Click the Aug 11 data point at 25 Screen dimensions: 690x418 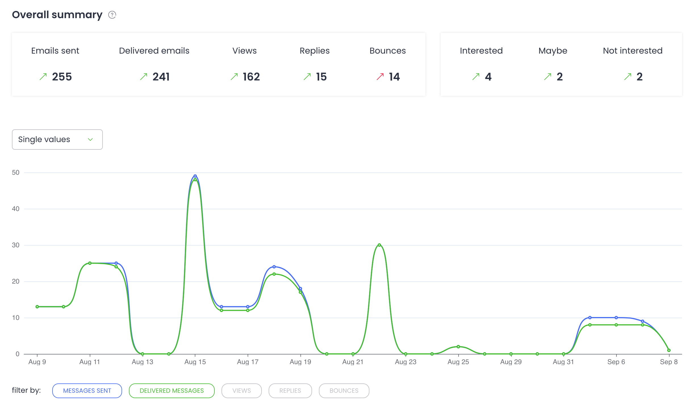pyautogui.click(x=90, y=263)
